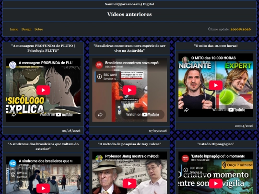
Task: Click card heading 'O método de pesquisa de Gay Talese'
Action: (129, 144)
